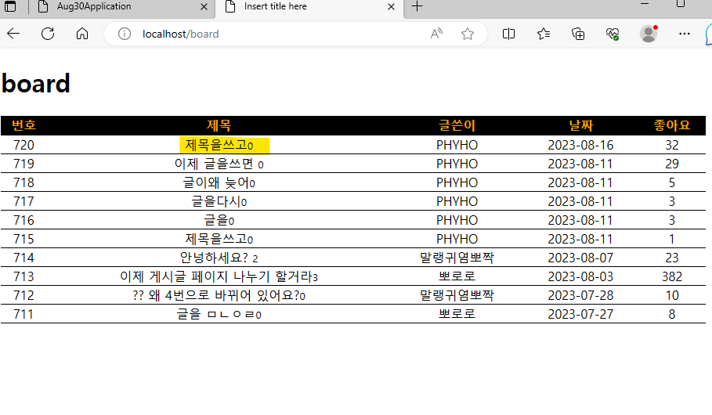Screen dimensions: 712x415
Task: Go back using the browser back arrow
Action: (x=13, y=34)
